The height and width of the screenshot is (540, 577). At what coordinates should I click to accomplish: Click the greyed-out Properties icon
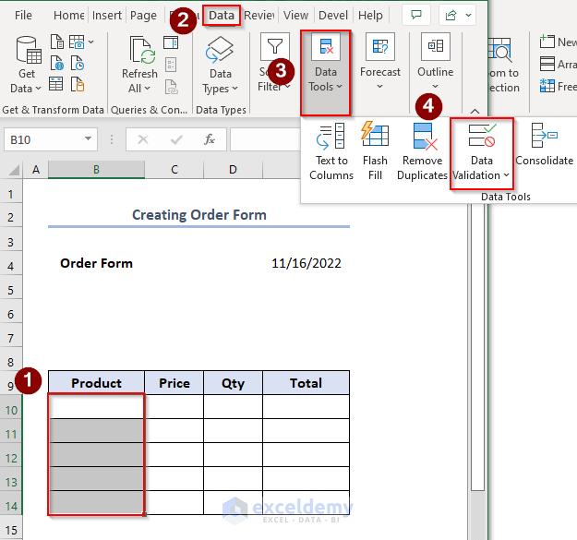pyautogui.click(x=171, y=65)
